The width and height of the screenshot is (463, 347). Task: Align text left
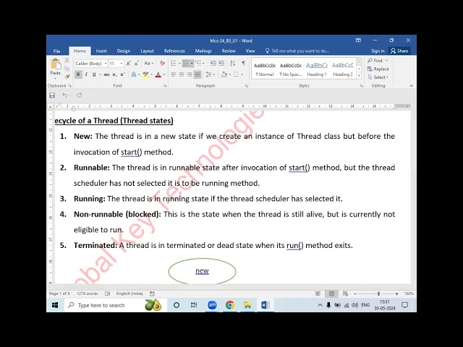tap(174, 74)
